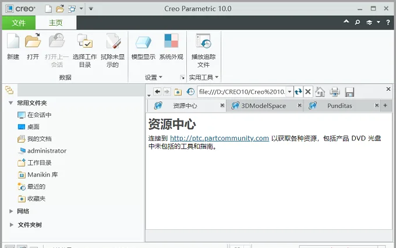
Task: Close the embedded browser panel
Action: [388, 89]
